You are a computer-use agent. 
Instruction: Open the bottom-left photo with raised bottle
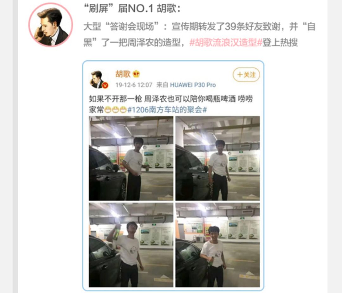pyautogui.click(x=131, y=245)
